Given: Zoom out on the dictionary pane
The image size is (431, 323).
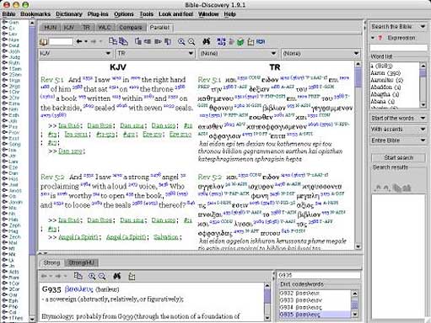Looking at the screenshot, I should 102,276.
